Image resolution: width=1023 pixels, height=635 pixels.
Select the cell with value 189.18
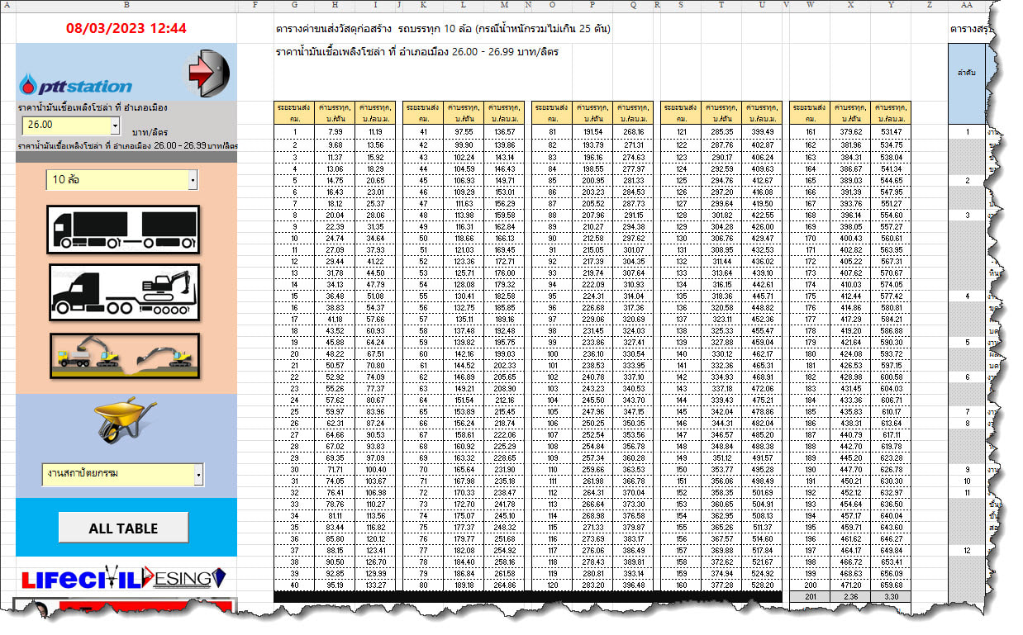(464, 585)
